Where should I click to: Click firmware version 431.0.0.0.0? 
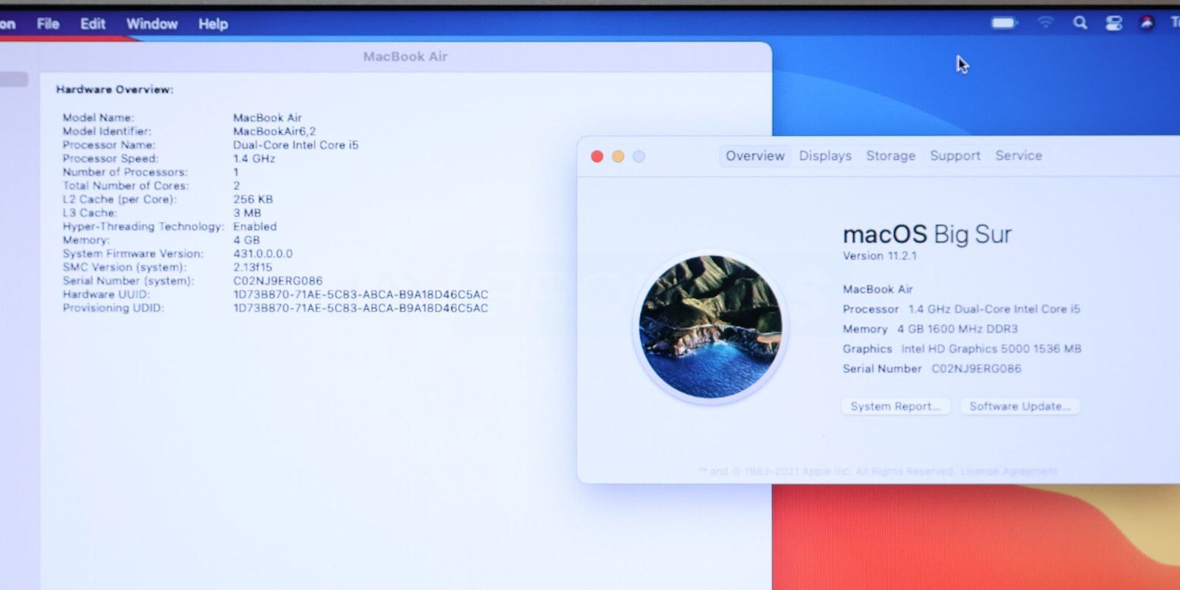263,254
